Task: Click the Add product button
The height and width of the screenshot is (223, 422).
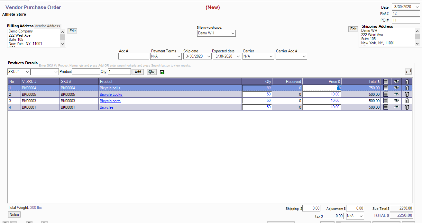Action: 138,72
